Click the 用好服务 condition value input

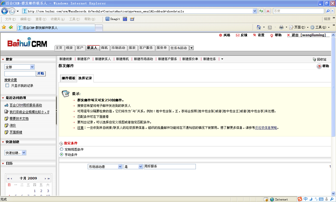(170, 166)
